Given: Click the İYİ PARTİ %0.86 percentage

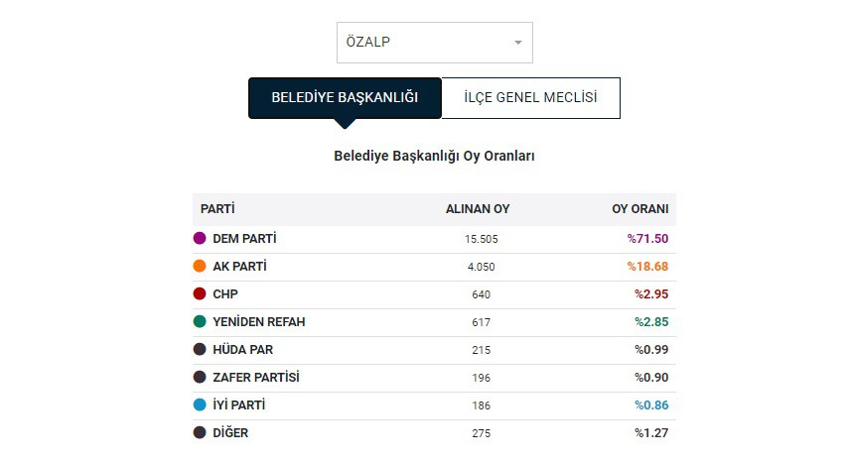Looking at the screenshot, I should point(651,405).
